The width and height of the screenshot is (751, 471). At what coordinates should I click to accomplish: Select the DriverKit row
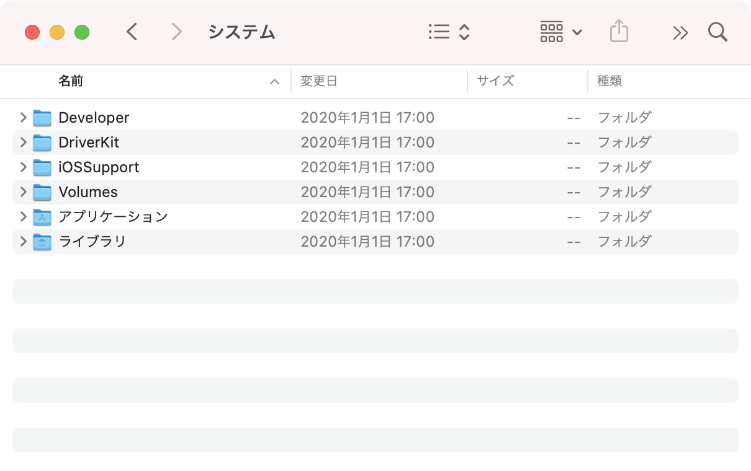coord(186,142)
